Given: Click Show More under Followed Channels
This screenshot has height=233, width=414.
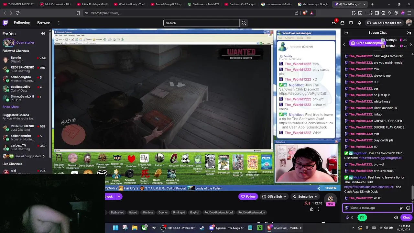Looking at the screenshot, I should (11, 107).
